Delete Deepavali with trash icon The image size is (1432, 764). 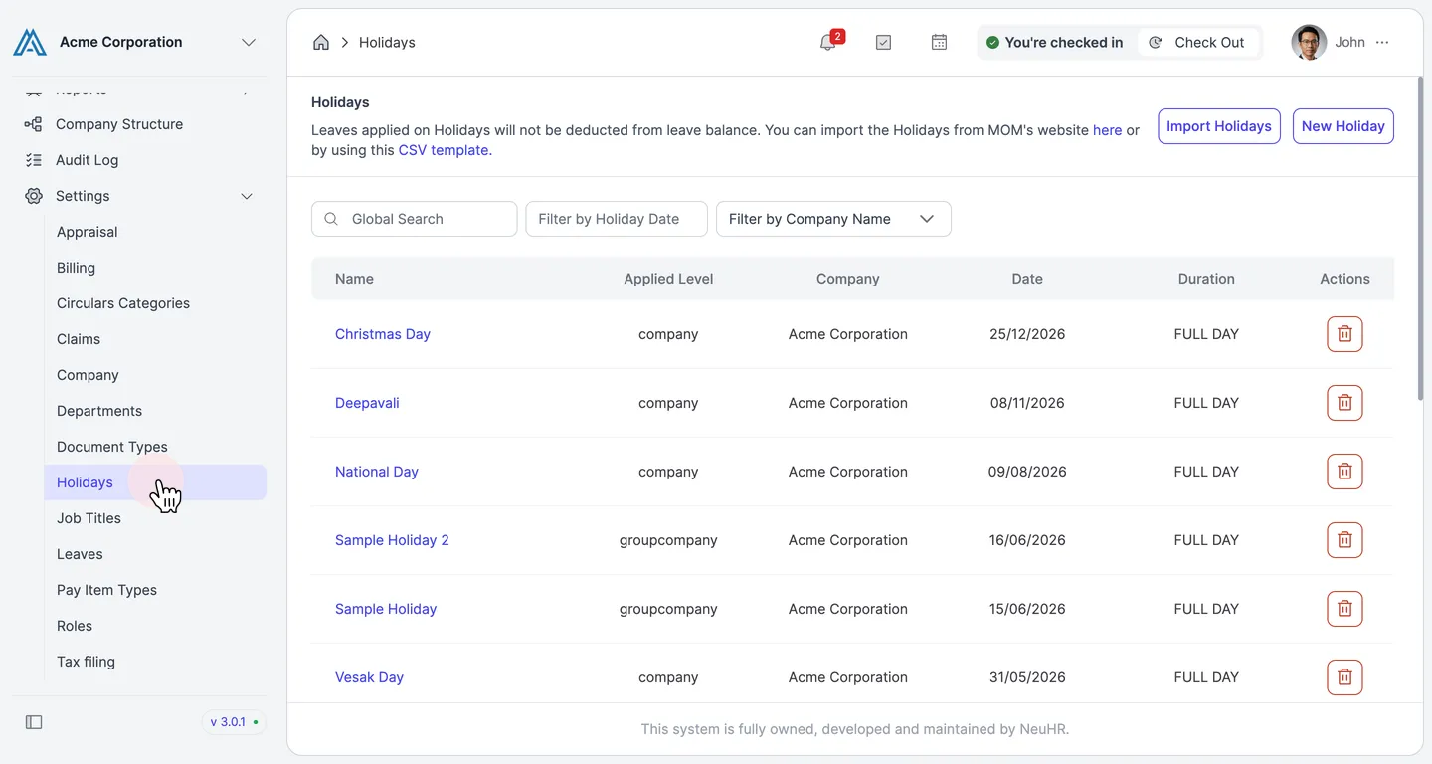tap(1344, 403)
